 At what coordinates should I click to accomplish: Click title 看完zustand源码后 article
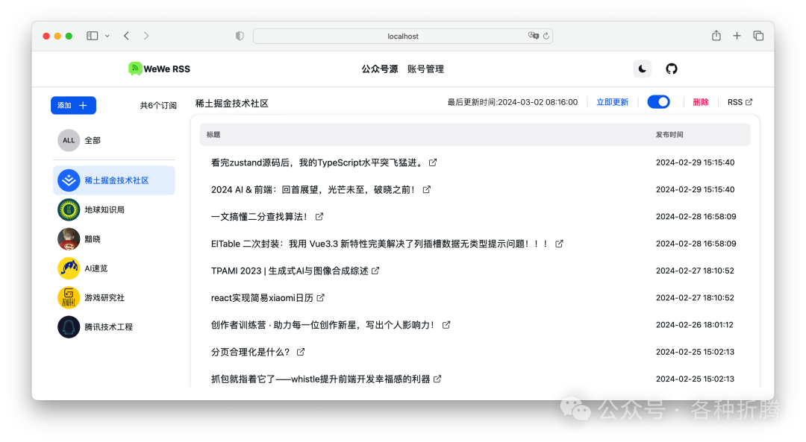tap(318, 162)
